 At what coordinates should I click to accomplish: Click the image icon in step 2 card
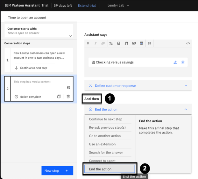(68, 87)
